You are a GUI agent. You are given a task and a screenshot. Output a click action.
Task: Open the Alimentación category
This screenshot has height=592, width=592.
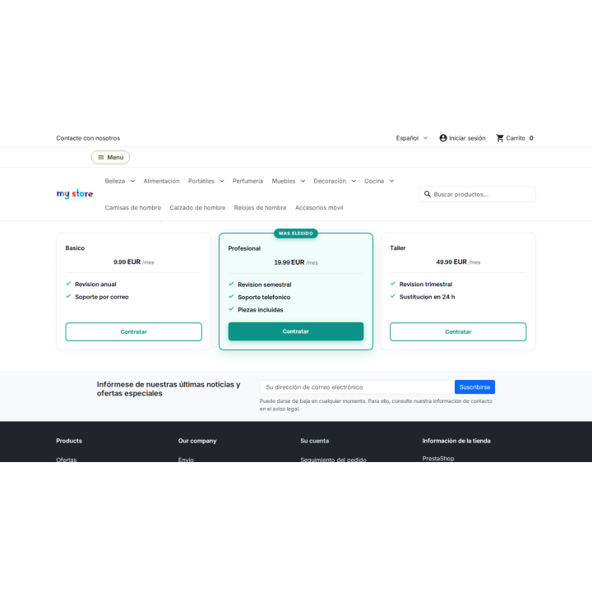161,181
